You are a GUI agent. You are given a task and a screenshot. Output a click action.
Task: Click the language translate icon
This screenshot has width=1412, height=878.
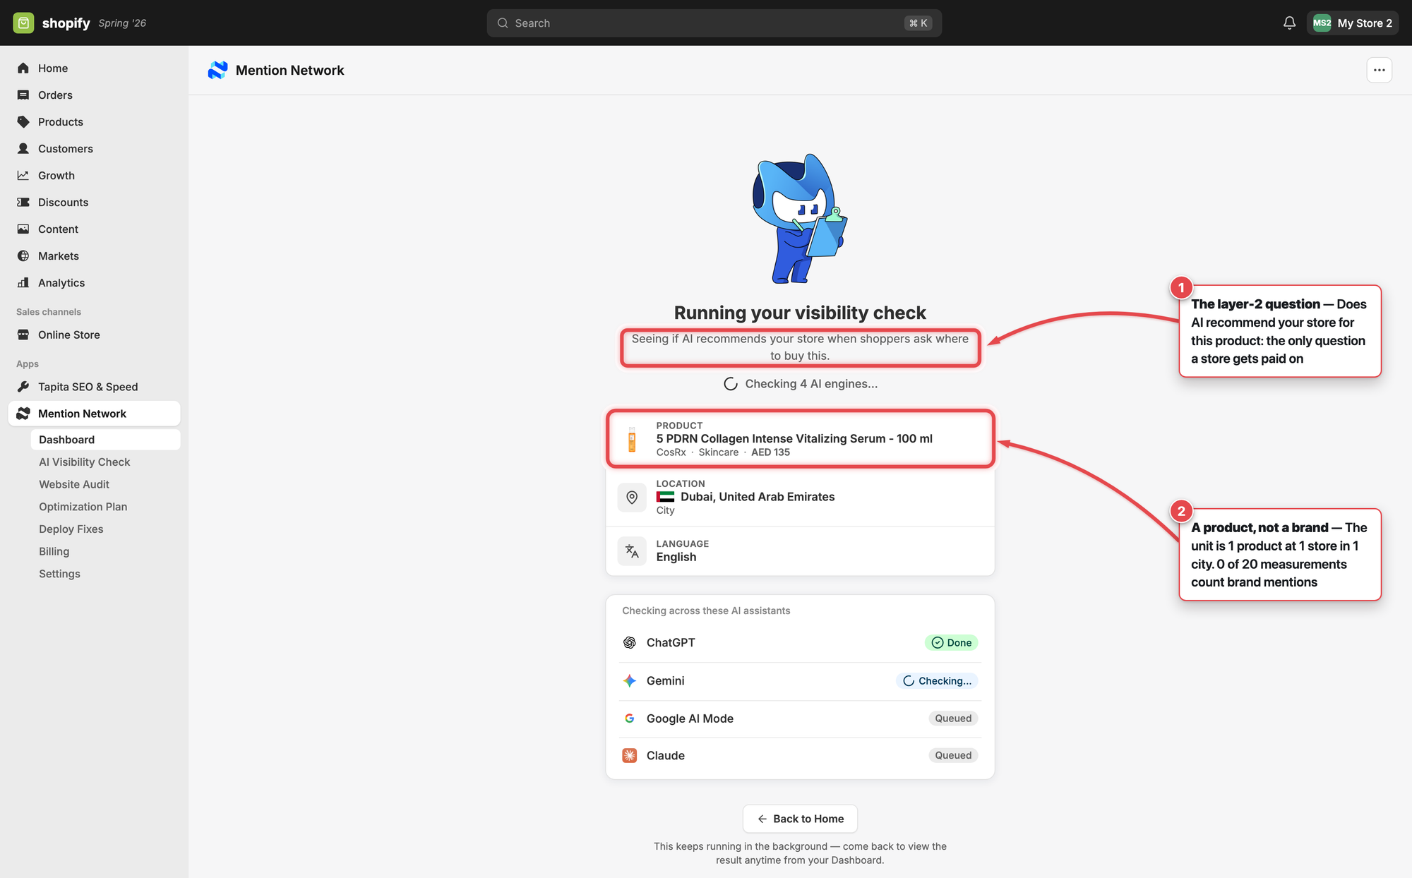(x=632, y=551)
